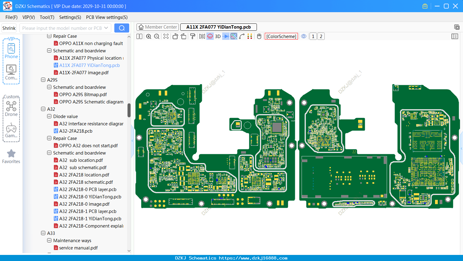Image resolution: width=463 pixels, height=261 pixels.
Task: Click the mouse settings icon
Action: point(259,37)
